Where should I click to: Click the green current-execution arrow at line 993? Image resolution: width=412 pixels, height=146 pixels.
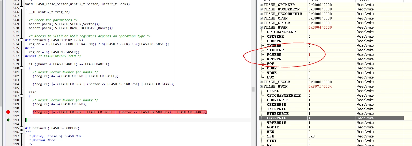pyautogui.click(x=8, y=120)
